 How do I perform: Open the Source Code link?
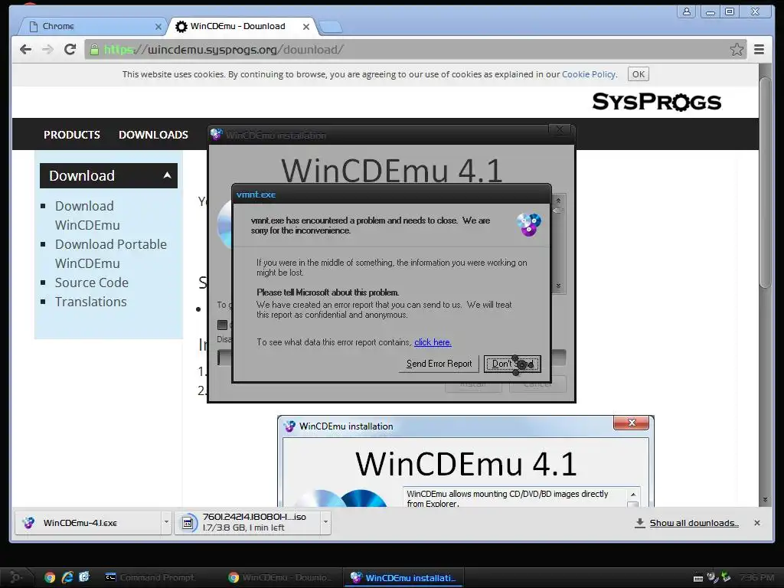pyautogui.click(x=92, y=283)
